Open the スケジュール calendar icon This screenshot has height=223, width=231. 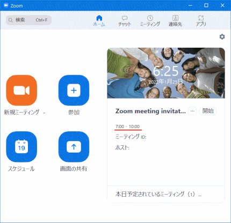pyautogui.click(x=21, y=147)
